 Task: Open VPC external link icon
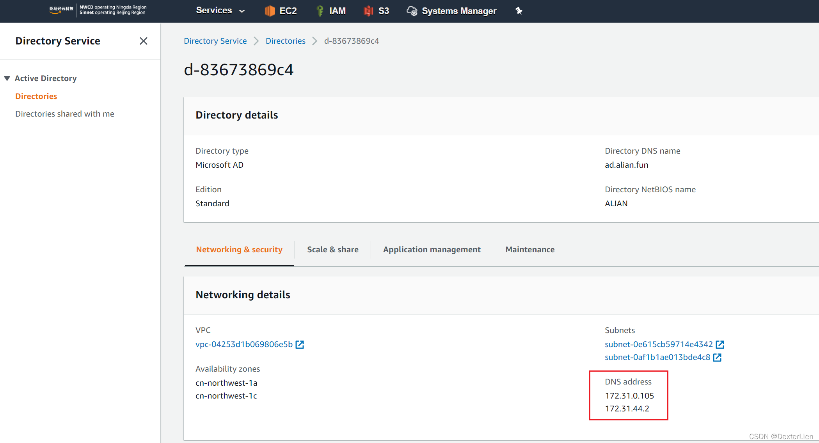click(300, 345)
